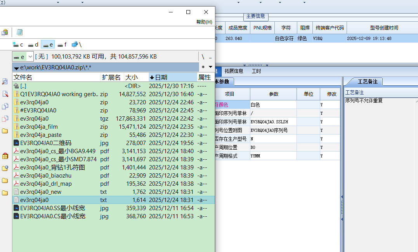This screenshot has width=418, height=252.
Task: Click the image icon of EV3RQ04JA0.CS最小线宽
Action: [16, 216]
